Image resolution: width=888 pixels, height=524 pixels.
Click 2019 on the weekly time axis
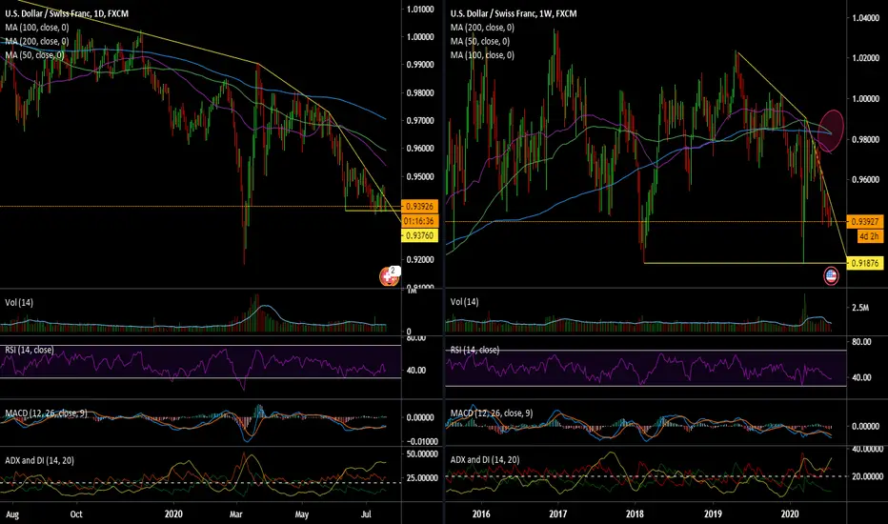coord(713,514)
